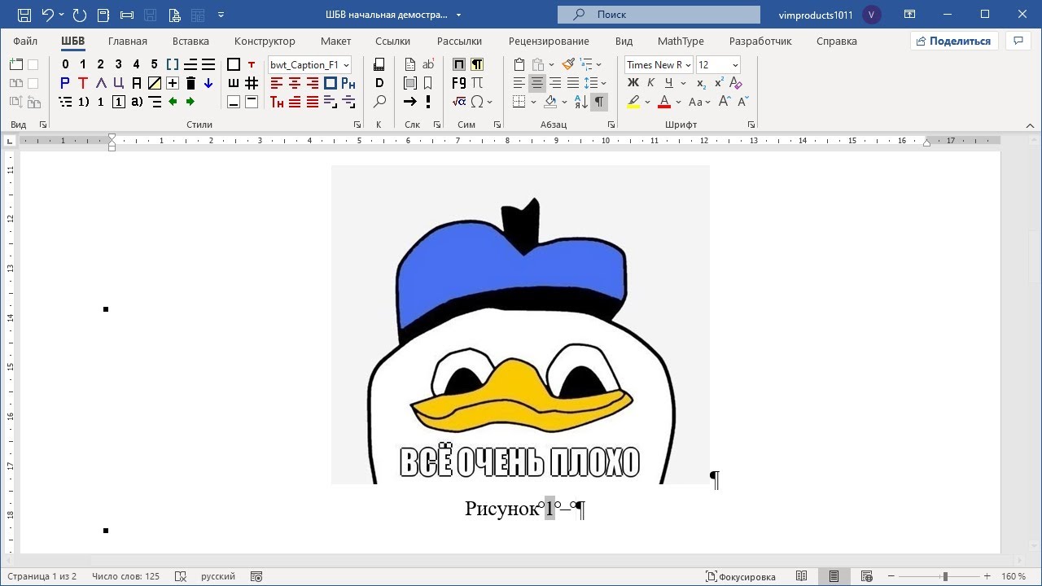Clear all formatting with eraser A icon
The height and width of the screenshot is (586, 1042).
click(x=736, y=83)
